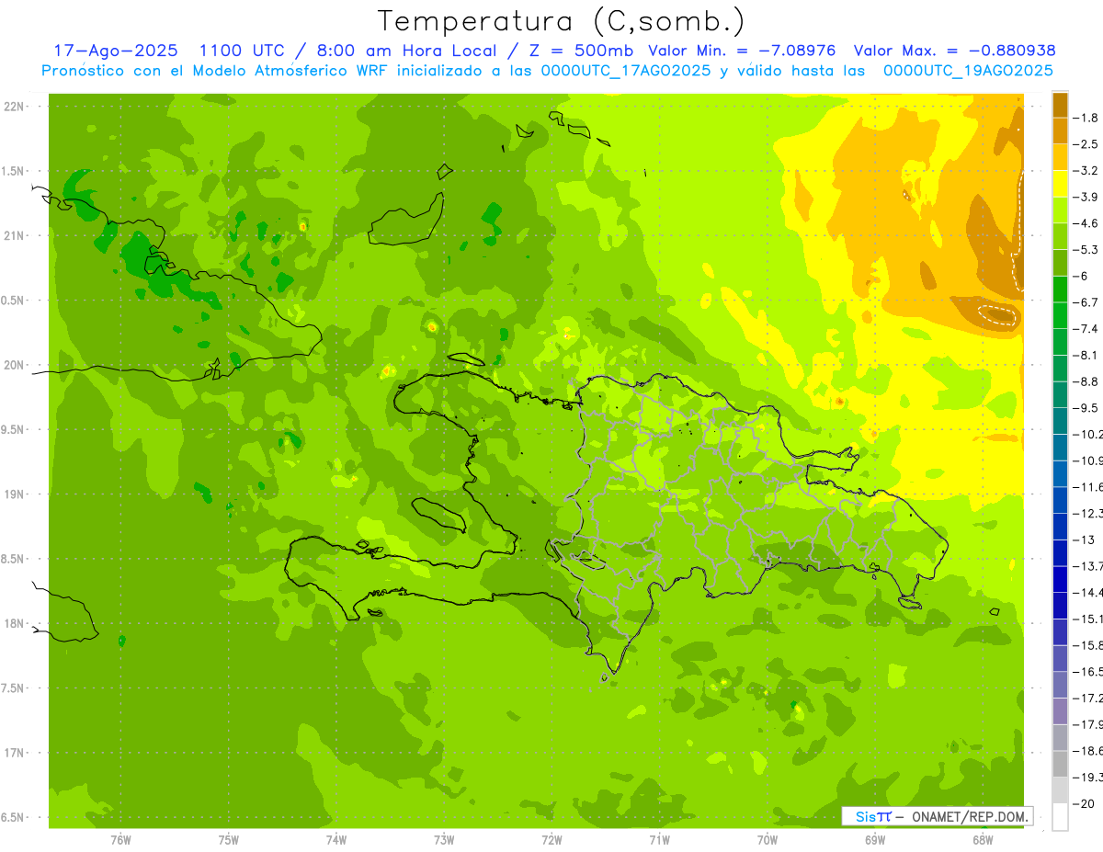Click colorbar value '-19.3'
This screenshot has height=852, width=1103.
pyautogui.click(x=1087, y=778)
